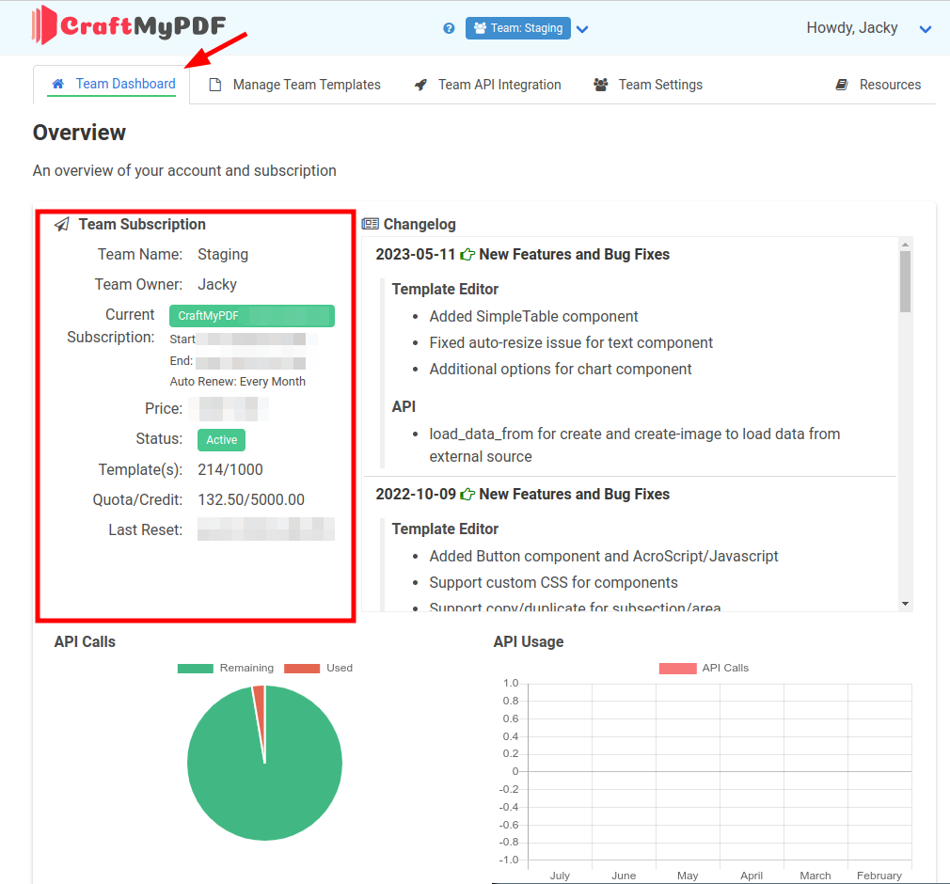
Task: Select the paper-plane icon beside Team API Integration
Action: [x=420, y=85]
